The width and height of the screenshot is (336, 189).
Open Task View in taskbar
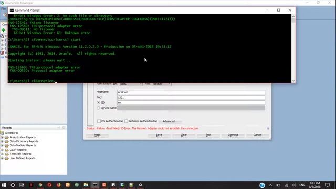tap(22, 185)
